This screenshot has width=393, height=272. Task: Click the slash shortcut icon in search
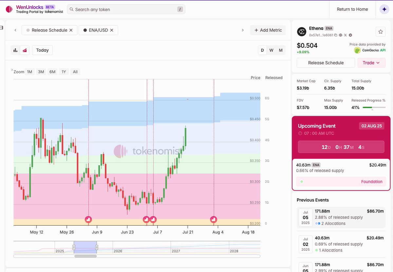[180, 9]
